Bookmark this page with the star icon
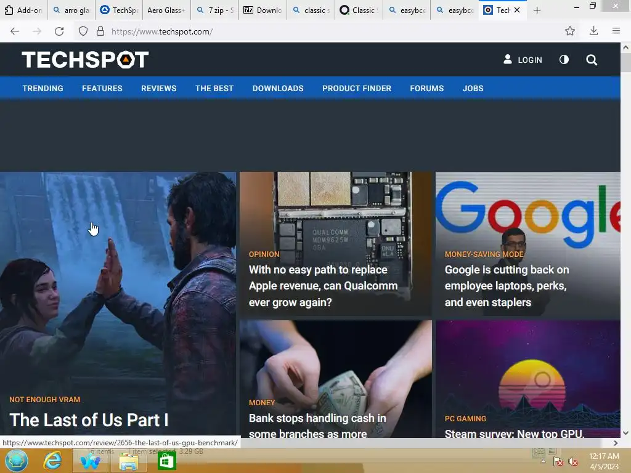This screenshot has width=631, height=473. pyautogui.click(x=570, y=31)
